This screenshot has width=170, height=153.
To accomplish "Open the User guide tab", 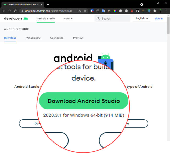I will [x=57, y=38].
